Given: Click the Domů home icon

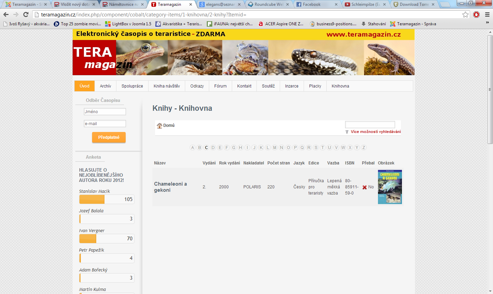Looking at the screenshot, I should point(159,125).
